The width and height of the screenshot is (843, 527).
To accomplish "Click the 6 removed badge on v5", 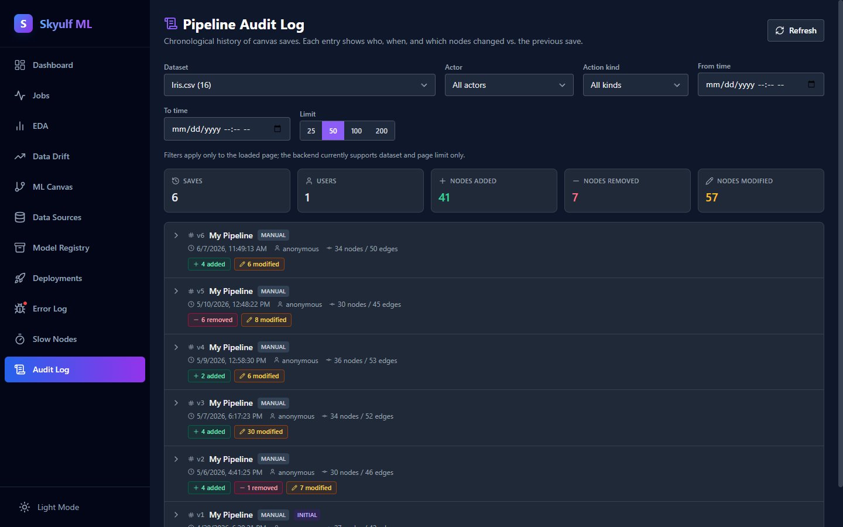I will click(x=213, y=320).
